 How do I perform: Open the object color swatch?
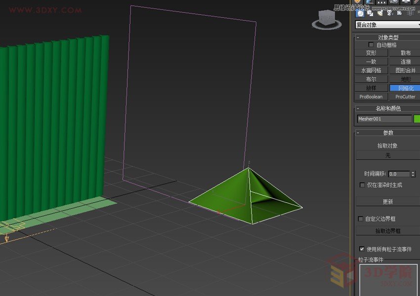[x=417, y=118]
